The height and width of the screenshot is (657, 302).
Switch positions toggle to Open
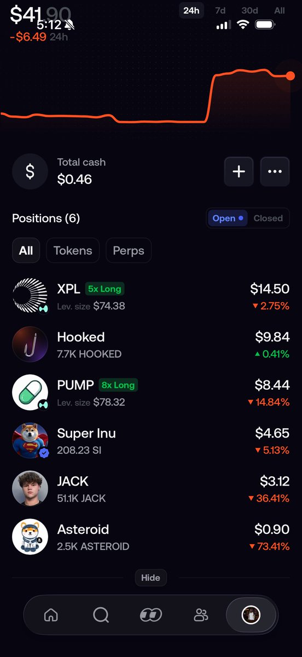pyautogui.click(x=228, y=218)
